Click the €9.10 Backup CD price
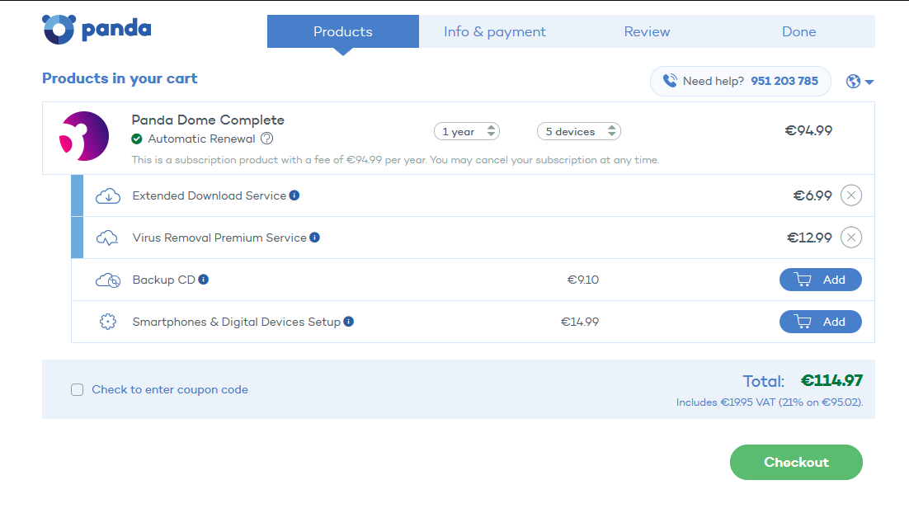 coord(582,280)
